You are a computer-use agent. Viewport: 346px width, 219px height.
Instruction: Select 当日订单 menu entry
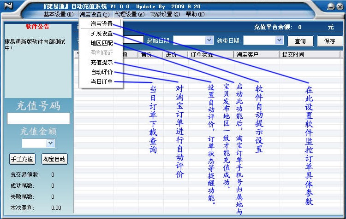coord(101,81)
